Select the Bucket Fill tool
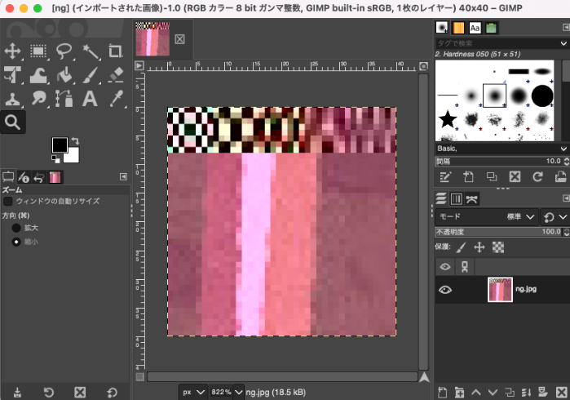 point(64,75)
